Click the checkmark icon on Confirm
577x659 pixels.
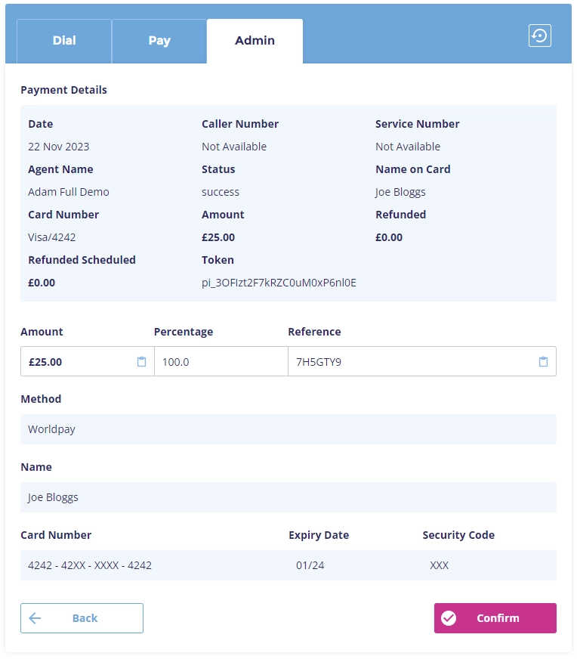click(x=449, y=618)
